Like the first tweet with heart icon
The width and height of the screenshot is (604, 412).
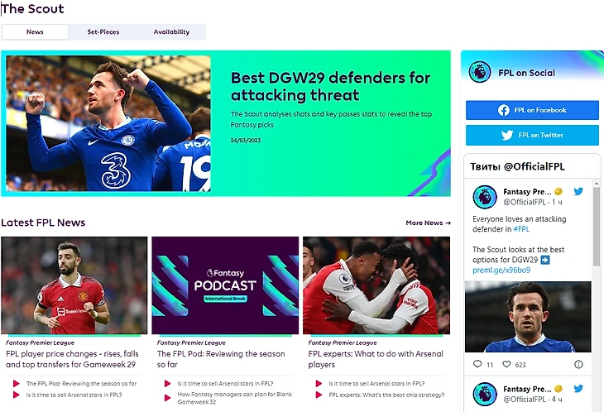click(x=506, y=364)
